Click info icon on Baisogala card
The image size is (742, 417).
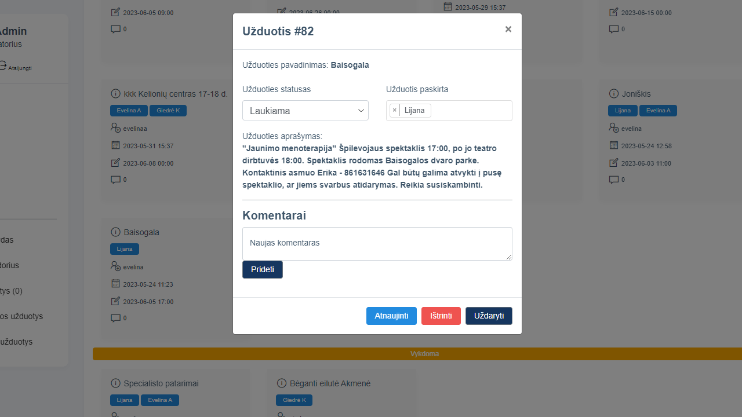click(x=115, y=232)
